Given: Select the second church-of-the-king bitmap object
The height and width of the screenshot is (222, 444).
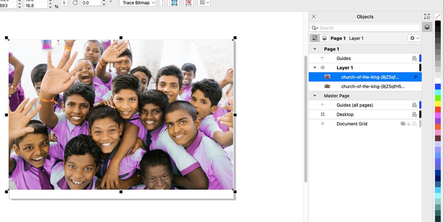Looking at the screenshot, I should click(x=373, y=87).
